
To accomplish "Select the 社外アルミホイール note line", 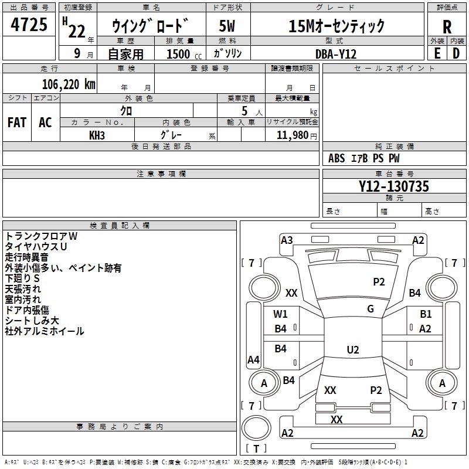I will click(x=45, y=331).
